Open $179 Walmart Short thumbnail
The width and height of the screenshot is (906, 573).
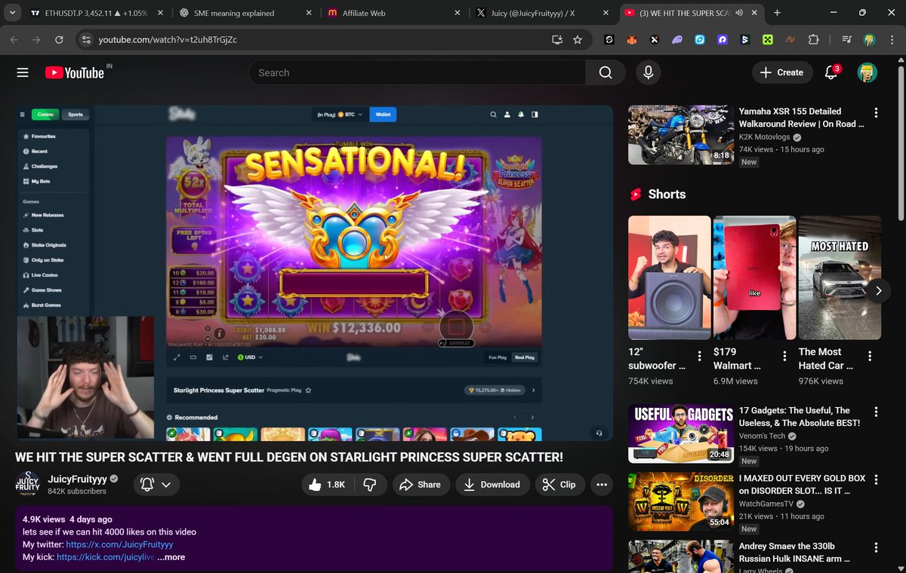pyautogui.click(x=754, y=278)
